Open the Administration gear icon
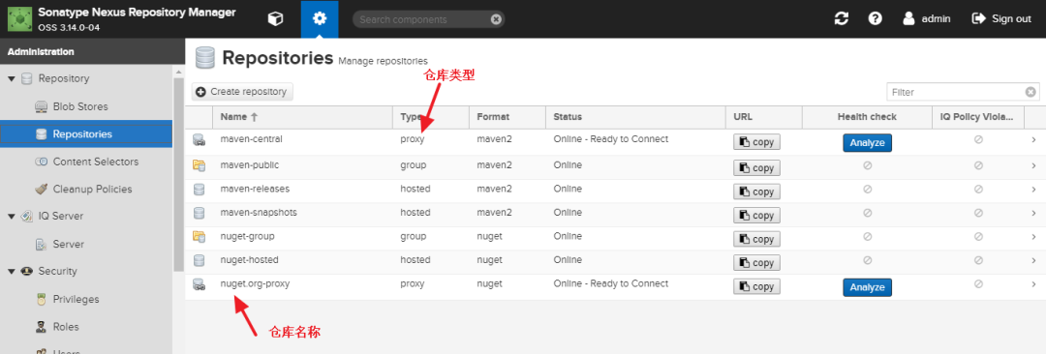The width and height of the screenshot is (1046, 354). coord(320,18)
